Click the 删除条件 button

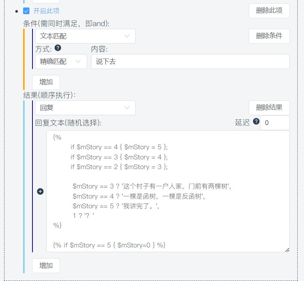point(269,36)
